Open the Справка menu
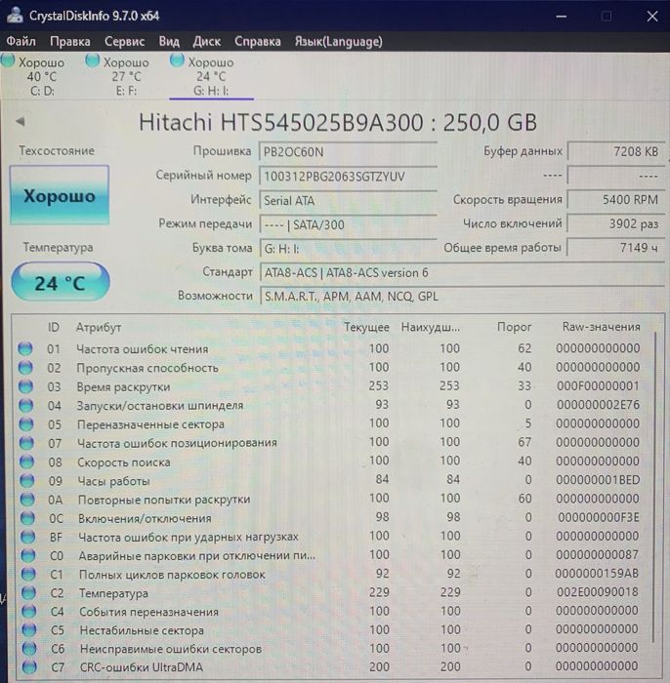670x683 pixels. (258, 41)
